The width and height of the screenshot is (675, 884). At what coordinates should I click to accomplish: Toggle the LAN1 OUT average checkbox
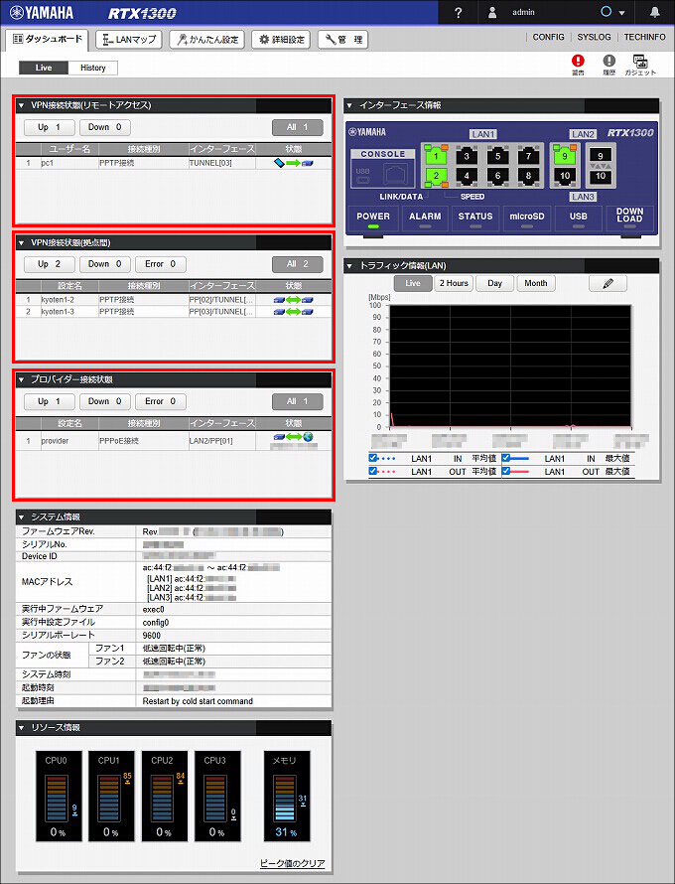pos(373,472)
